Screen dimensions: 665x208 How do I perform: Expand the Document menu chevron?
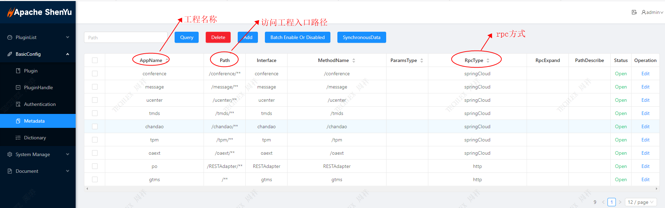68,171
